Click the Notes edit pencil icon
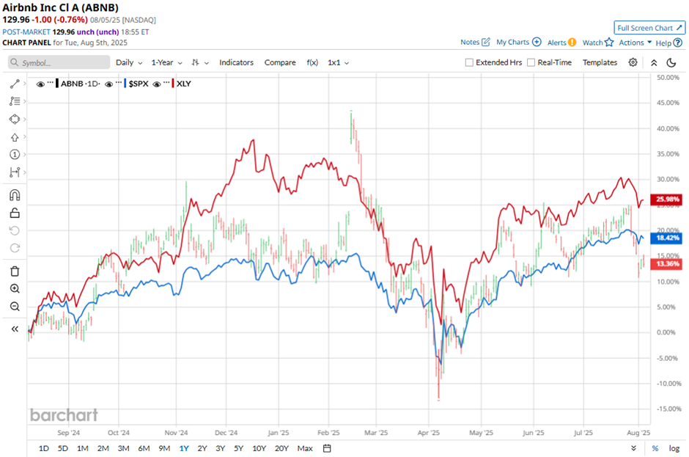 click(485, 43)
